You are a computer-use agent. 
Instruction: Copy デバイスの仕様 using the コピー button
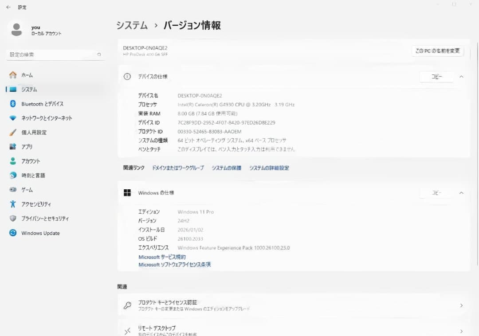tap(436, 76)
